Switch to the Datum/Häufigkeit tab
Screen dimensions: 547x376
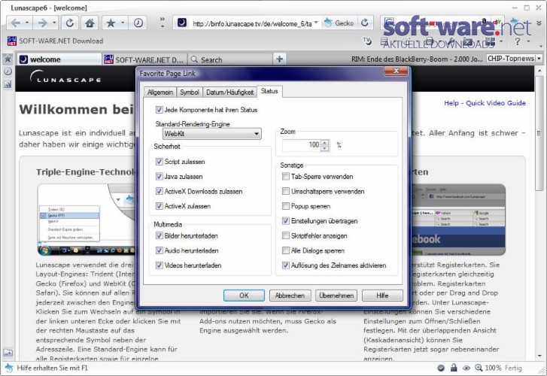[229, 92]
